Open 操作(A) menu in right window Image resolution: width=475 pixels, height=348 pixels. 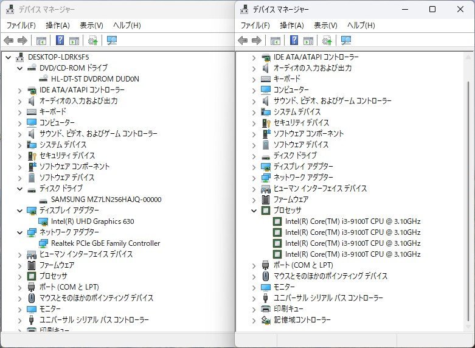coord(292,26)
